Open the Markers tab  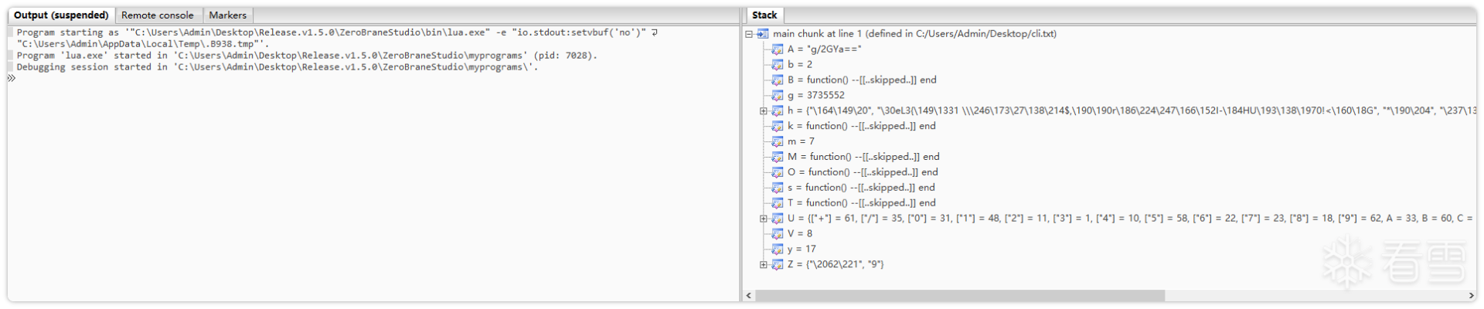(x=227, y=15)
